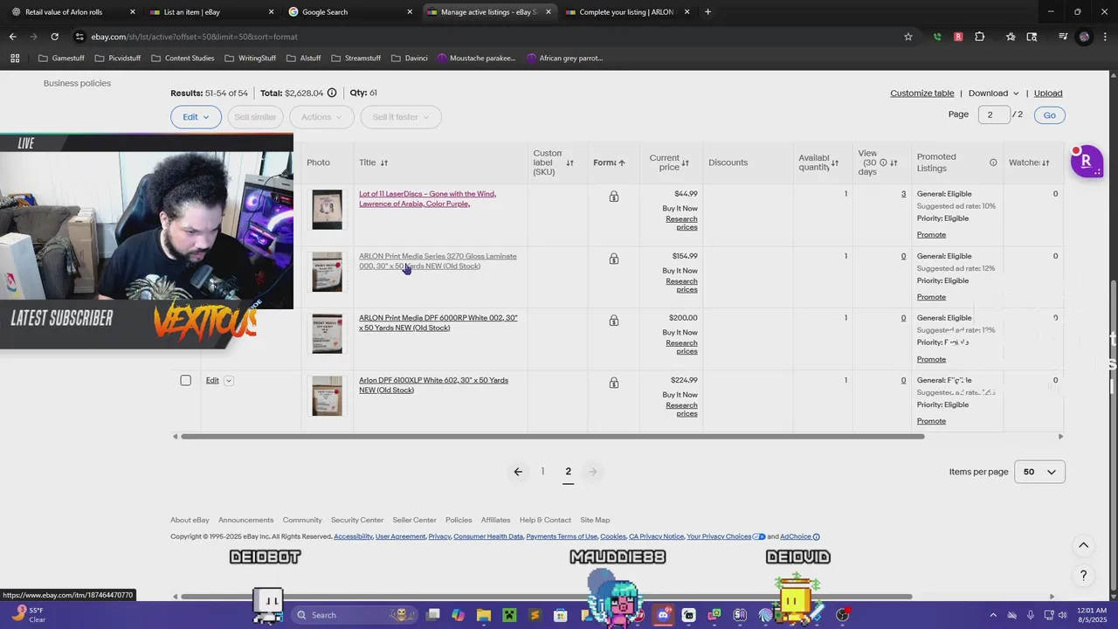Click the taskbar Search box
The image size is (1118, 629).
(354, 615)
